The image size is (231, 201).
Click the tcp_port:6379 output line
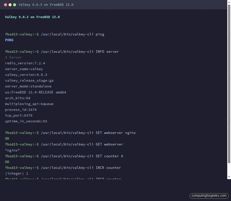coord(19,115)
